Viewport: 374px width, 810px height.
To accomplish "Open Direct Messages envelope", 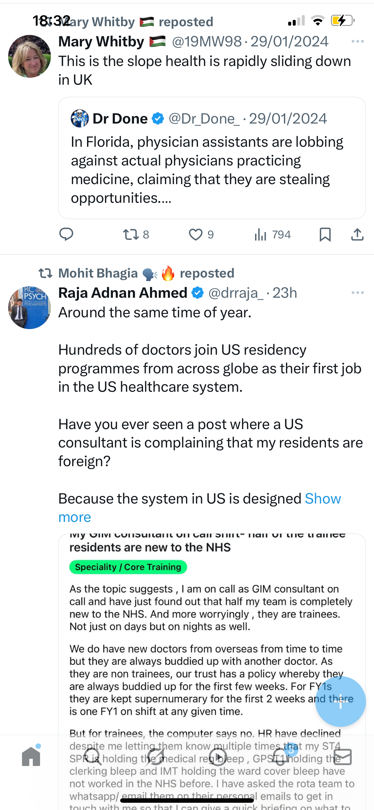I will click(x=343, y=757).
